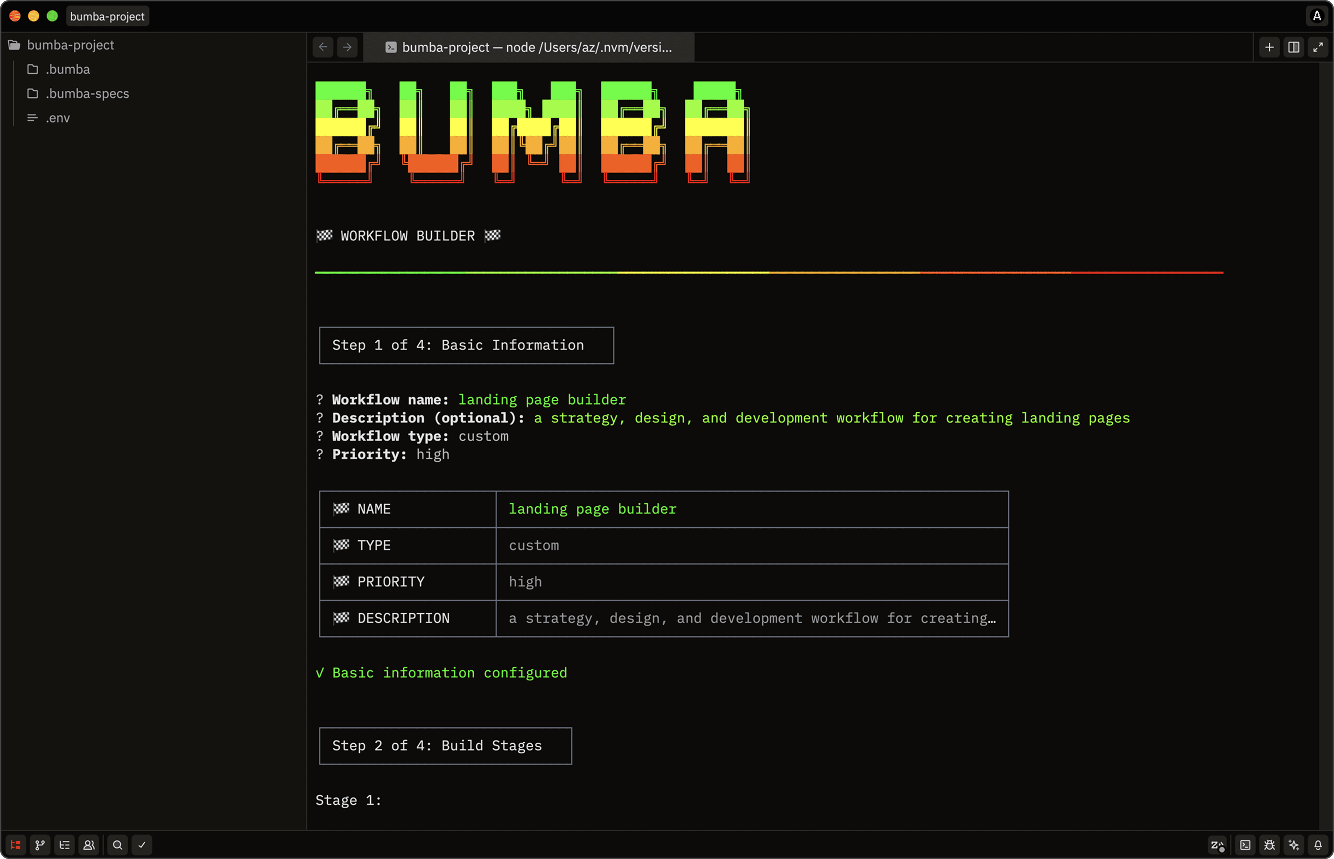The width and height of the screenshot is (1334, 859).
Task: Click new tab plus button
Action: [x=1269, y=48]
